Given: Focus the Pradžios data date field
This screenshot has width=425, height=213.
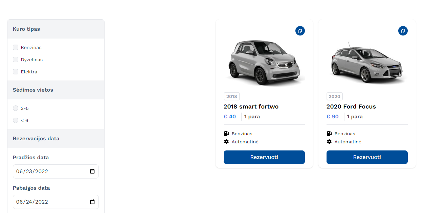Looking at the screenshot, I should pos(47,171).
